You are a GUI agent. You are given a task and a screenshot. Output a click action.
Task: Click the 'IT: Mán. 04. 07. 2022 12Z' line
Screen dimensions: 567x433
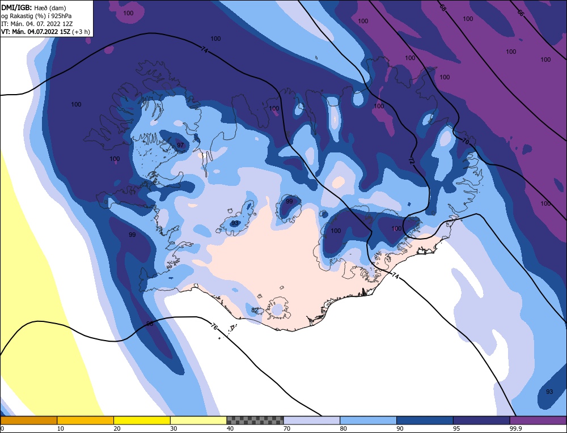point(37,24)
